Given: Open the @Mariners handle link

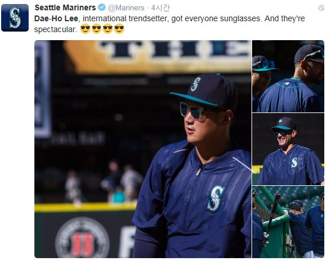Looking at the screenshot, I should pyautogui.click(x=126, y=8).
